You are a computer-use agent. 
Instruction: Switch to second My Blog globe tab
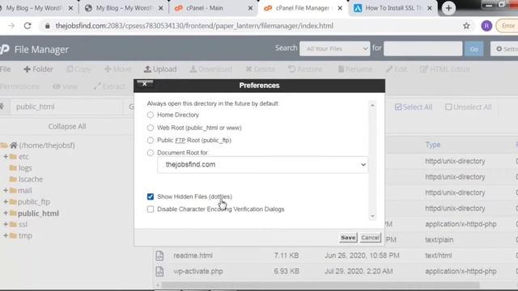[124, 8]
